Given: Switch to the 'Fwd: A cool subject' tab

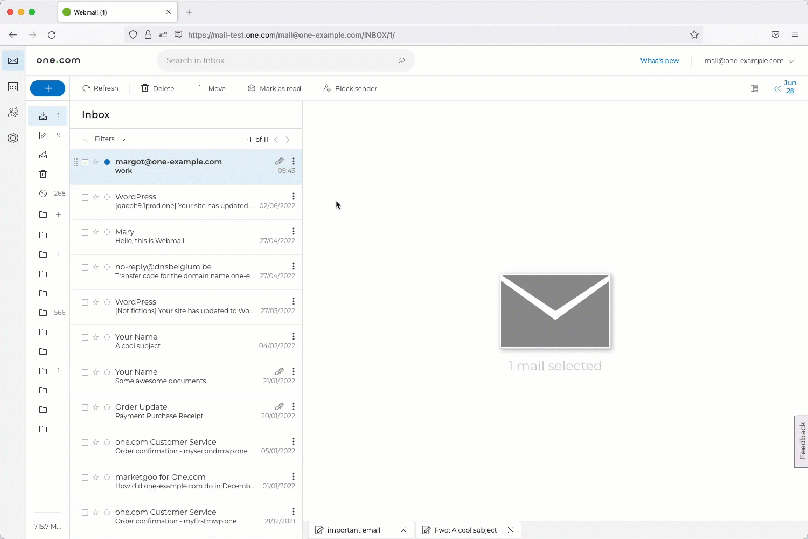Looking at the screenshot, I should 465,530.
